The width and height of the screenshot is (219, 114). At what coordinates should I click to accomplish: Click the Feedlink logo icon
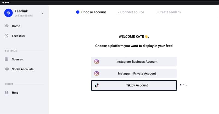(x=8, y=13)
